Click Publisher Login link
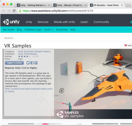Screen dimensions: 132x126 (33, 29)
